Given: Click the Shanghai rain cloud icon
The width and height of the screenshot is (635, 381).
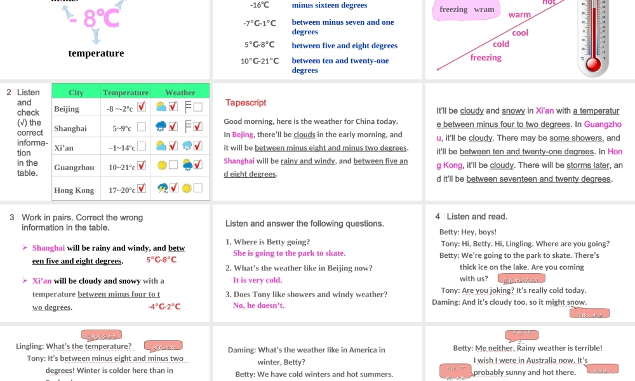Looking at the screenshot, I should [161, 126].
